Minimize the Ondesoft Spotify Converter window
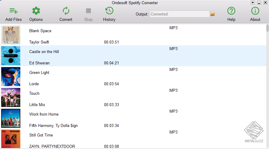 [259, 3]
